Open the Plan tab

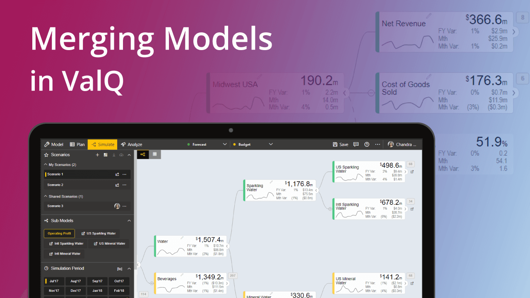click(x=77, y=144)
